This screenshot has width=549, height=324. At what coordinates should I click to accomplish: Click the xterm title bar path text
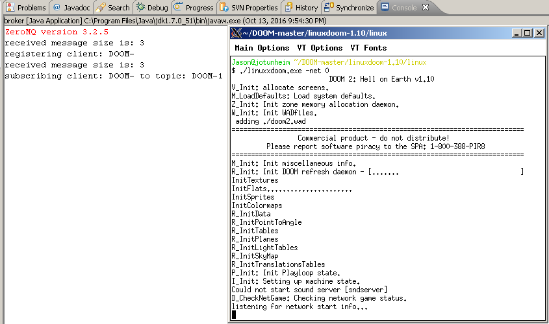[x=314, y=33]
